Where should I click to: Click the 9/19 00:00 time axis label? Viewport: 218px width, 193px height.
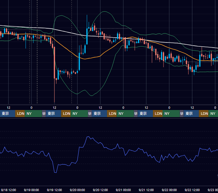[31, 190]
